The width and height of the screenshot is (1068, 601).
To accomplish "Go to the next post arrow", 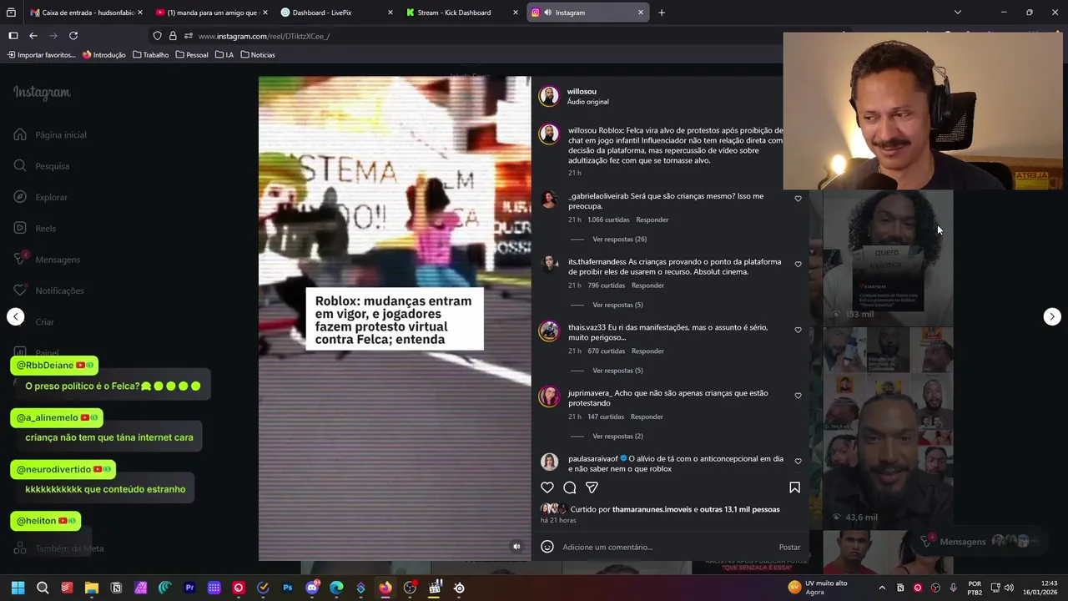I will pos(1052,316).
